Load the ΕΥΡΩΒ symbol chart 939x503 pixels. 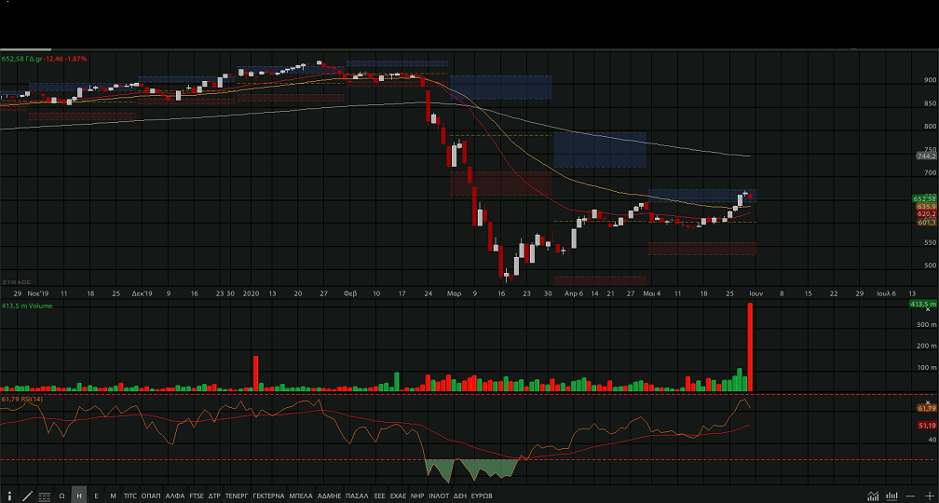482,496
